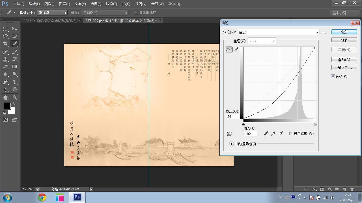Switch to B套-027.psd document tab
Screen dimensions: 362x203
pyautogui.click(x=120, y=21)
